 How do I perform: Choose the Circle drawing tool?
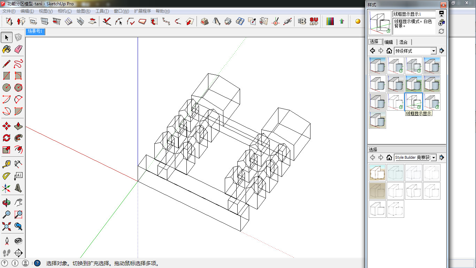coord(7,88)
